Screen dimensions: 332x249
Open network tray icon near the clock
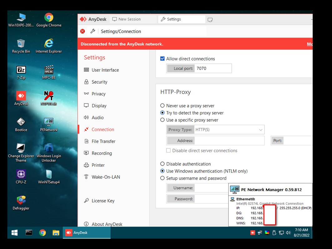(x=281, y=233)
